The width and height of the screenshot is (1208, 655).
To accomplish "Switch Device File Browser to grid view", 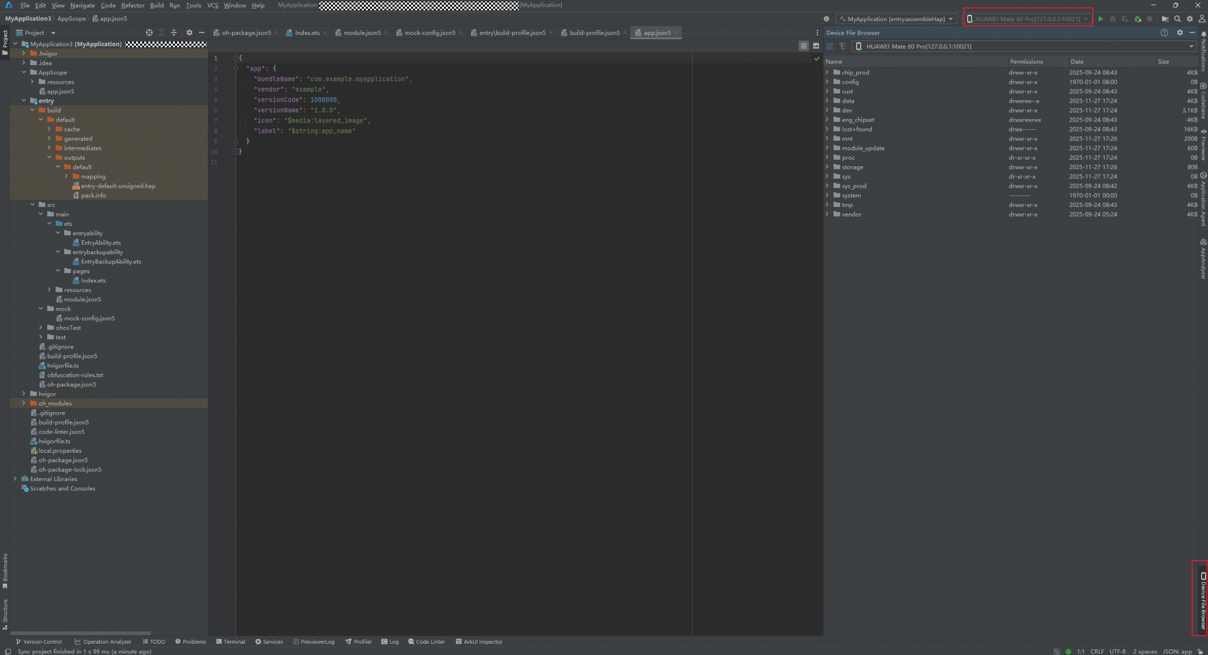I will point(829,46).
